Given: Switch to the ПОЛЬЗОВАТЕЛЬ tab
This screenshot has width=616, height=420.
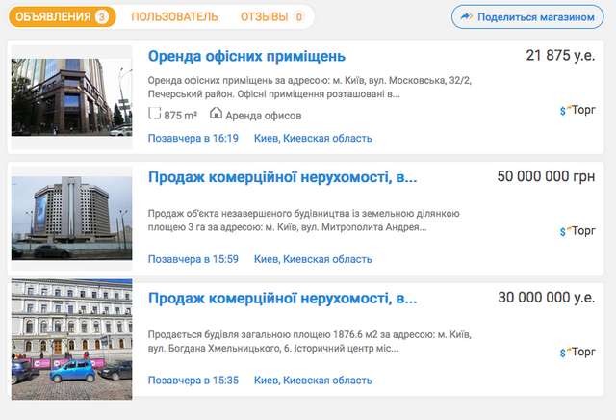Looking at the screenshot, I should pos(173,17).
